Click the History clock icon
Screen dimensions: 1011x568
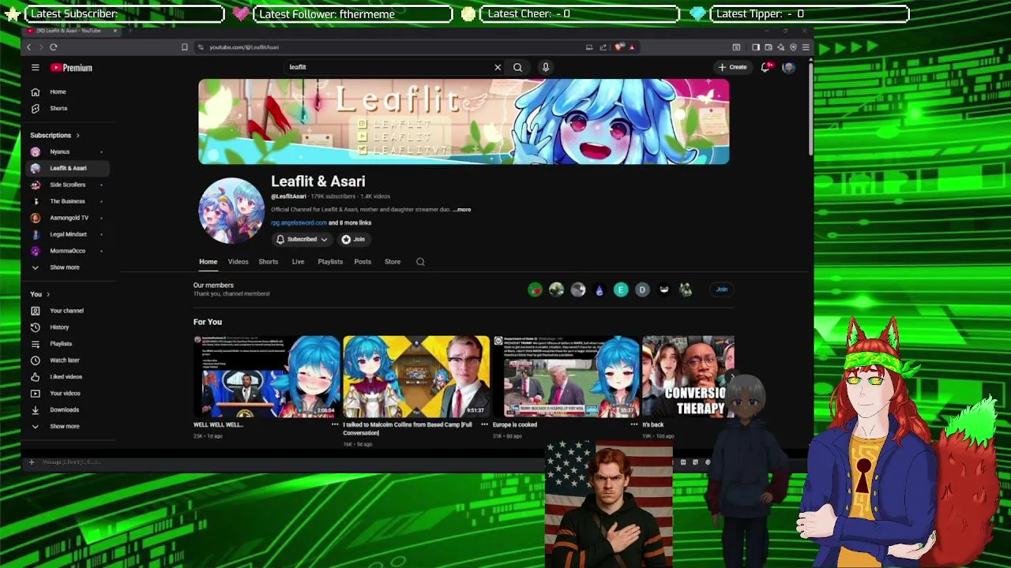(35, 327)
